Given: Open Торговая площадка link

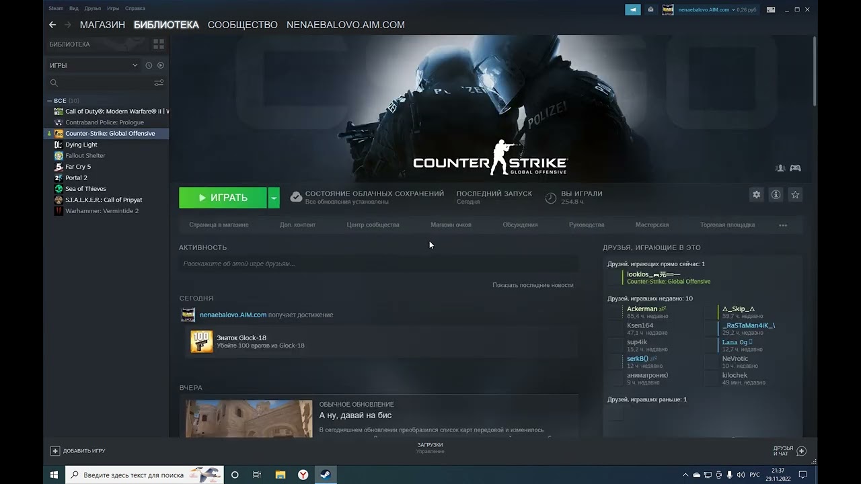Looking at the screenshot, I should tap(727, 225).
